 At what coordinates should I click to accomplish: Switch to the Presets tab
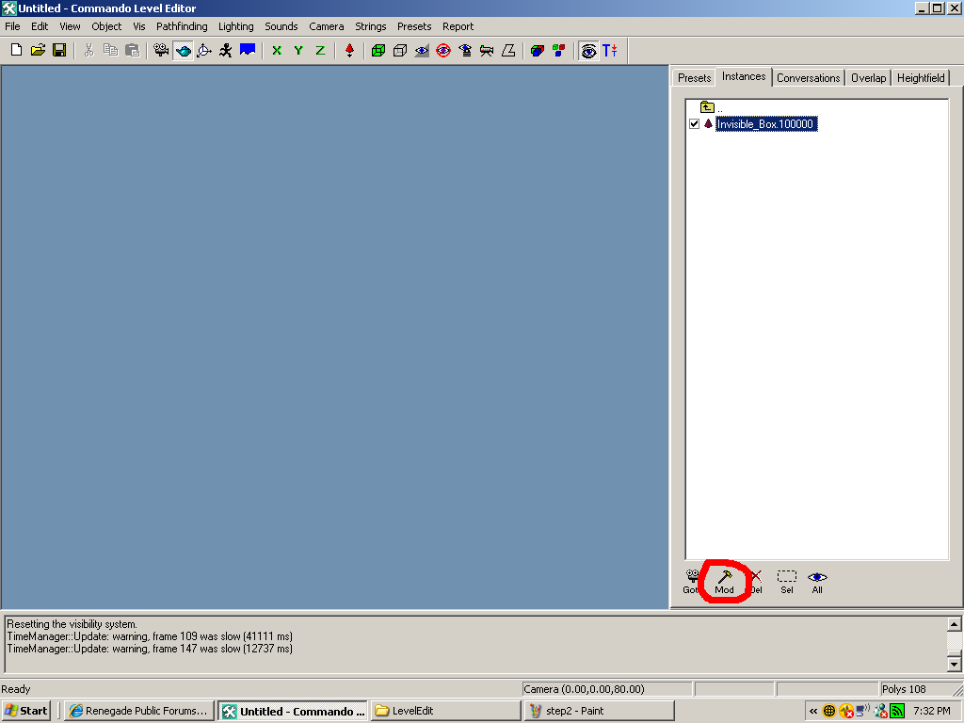coord(694,78)
